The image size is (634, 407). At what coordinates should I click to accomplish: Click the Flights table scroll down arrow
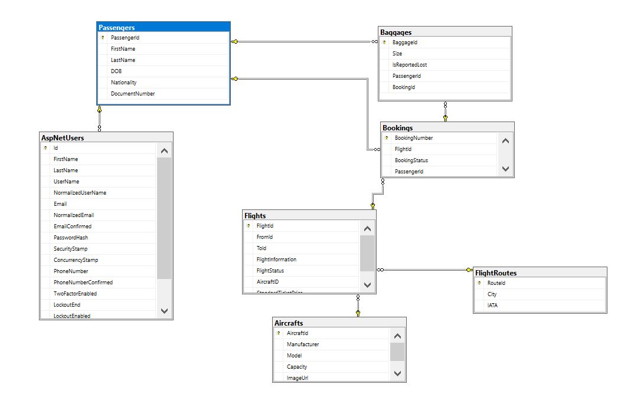click(367, 285)
